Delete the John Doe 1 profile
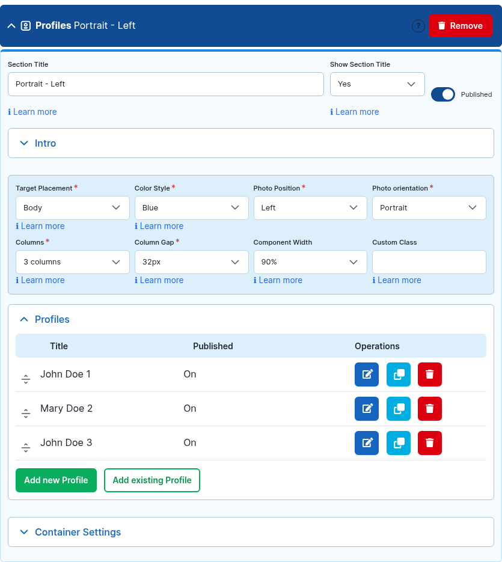Viewport: 502px width, 562px height. click(430, 374)
